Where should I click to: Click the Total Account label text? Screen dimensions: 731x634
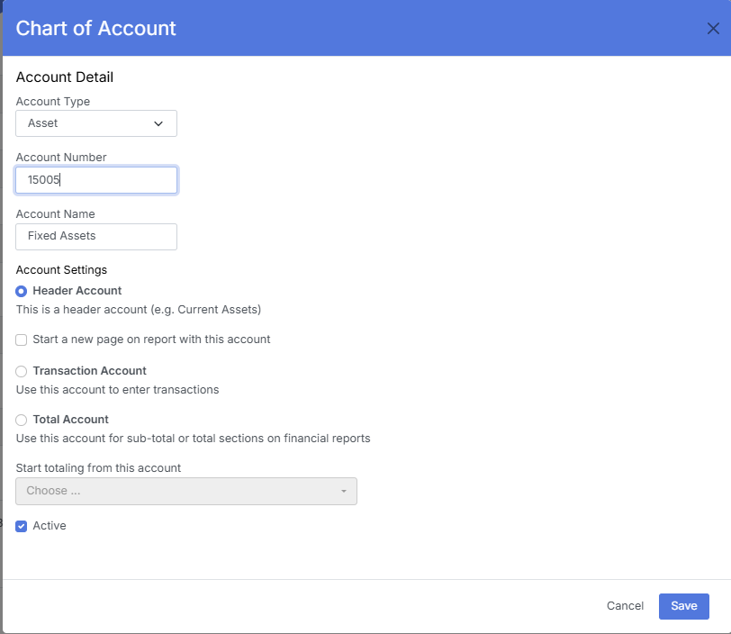[x=70, y=419]
